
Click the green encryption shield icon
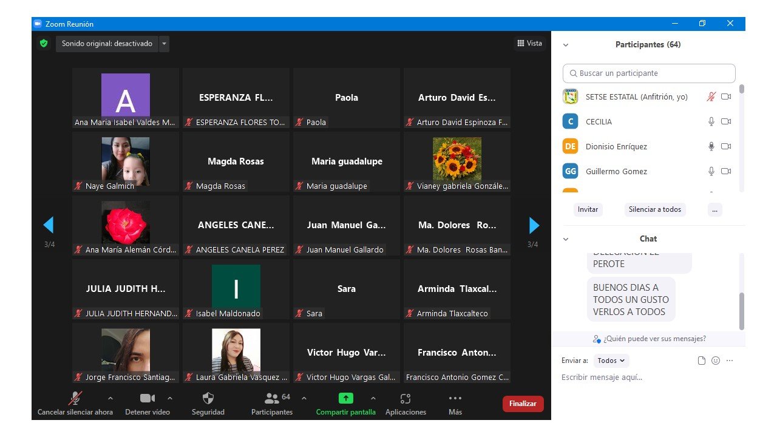point(43,44)
